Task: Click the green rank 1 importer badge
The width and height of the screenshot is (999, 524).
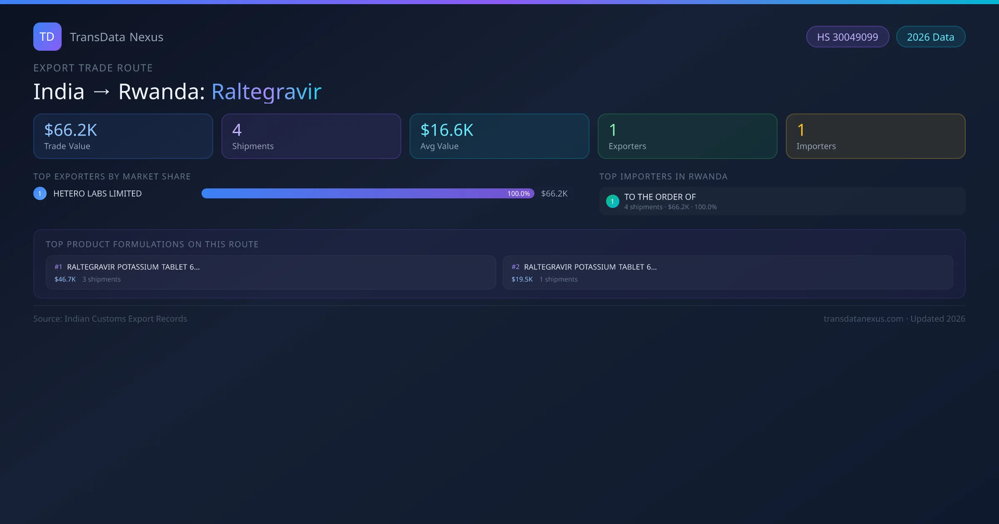Action: (x=612, y=201)
